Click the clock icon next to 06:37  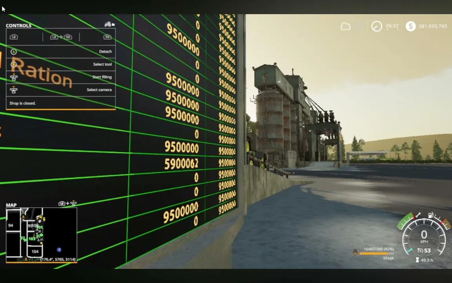point(377,27)
